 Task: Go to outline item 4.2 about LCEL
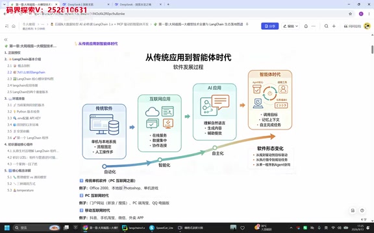point(32,157)
